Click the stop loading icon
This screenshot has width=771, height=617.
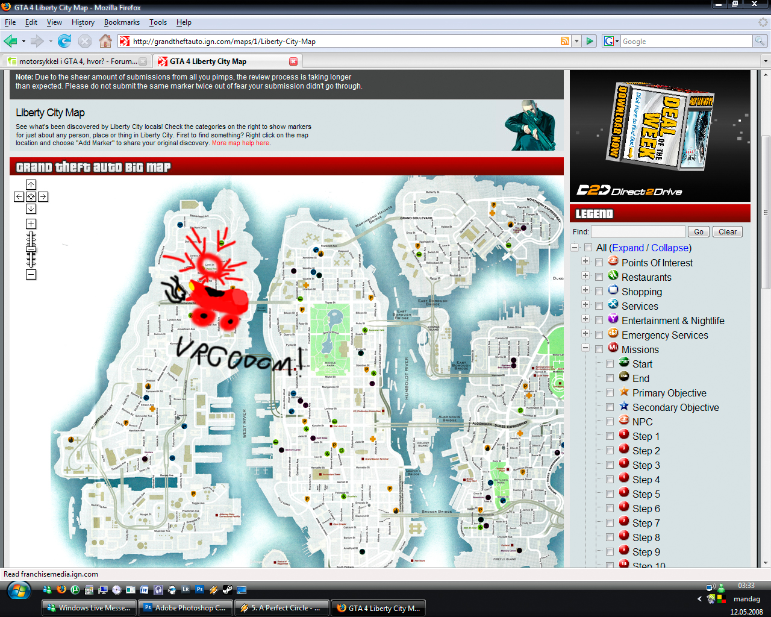(x=85, y=41)
